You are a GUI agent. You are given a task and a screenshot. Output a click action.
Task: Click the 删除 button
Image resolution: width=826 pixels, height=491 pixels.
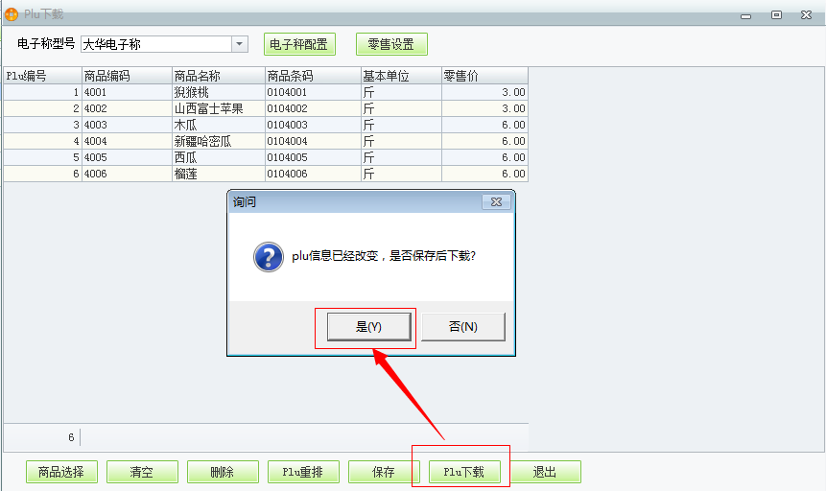tap(223, 472)
